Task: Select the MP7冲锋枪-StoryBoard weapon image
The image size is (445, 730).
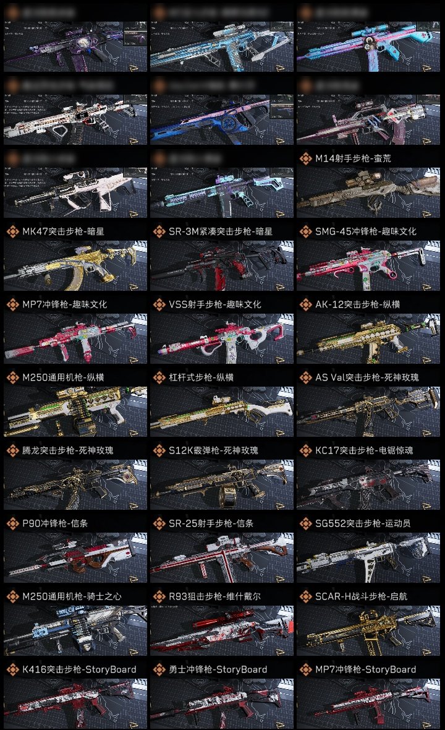Action: point(368,704)
